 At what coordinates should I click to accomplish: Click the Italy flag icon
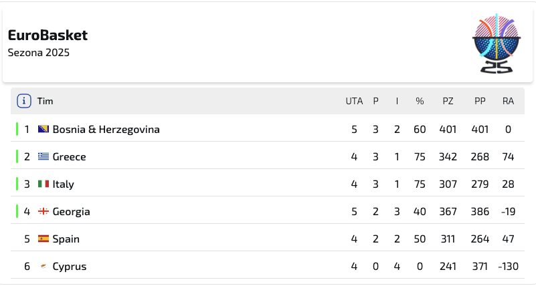(x=43, y=184)
